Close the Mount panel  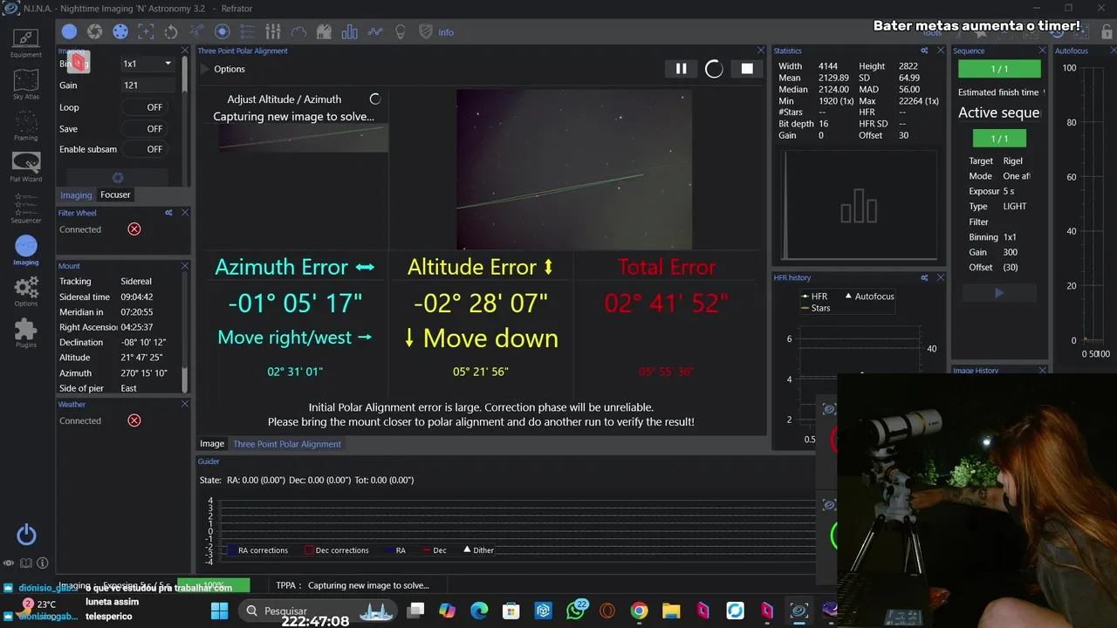pyautogui.click(x=185, y=266)
